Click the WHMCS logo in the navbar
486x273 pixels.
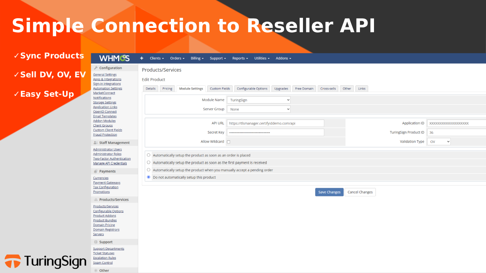coord(114,58)
